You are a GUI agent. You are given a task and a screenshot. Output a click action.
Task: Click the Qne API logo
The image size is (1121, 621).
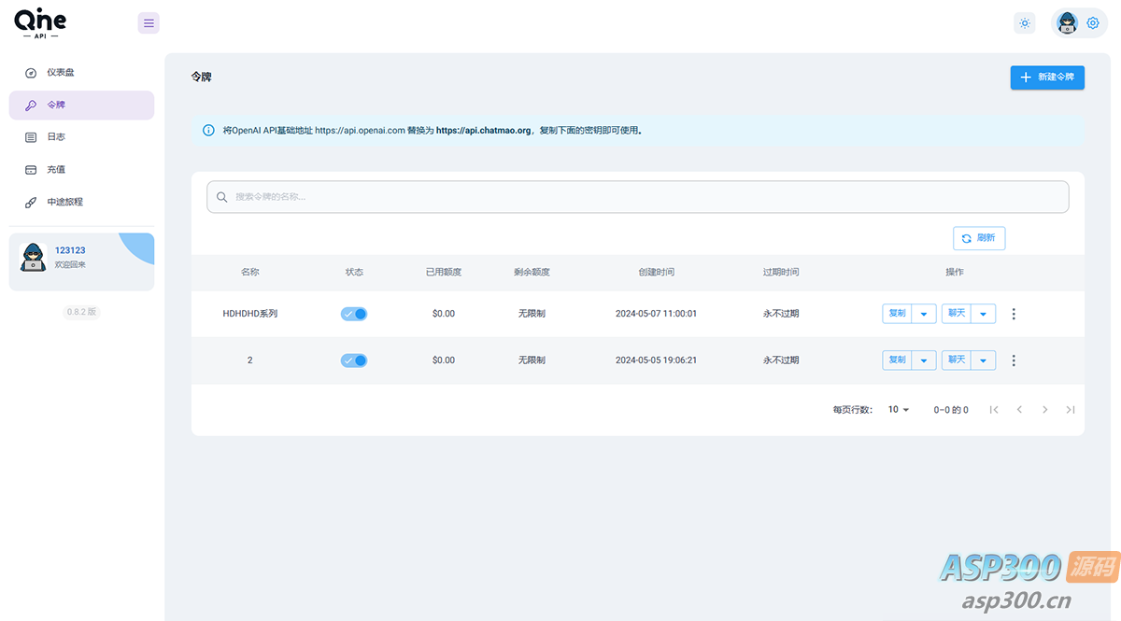[x=40, y=23]
